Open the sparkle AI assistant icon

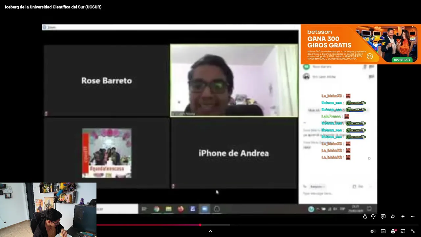(403, 217)
